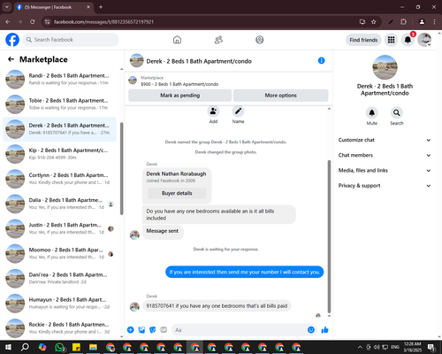The height and width of the screenshot is (354, 442).
Task: Open the notifications bell icon
Action: coord(408,40)
